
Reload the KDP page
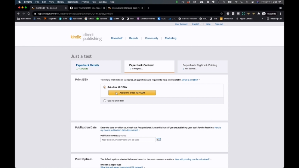tap(29, 13)
